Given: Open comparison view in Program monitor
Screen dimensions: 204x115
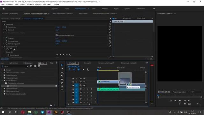Looking at the screenshot, I should (x=189, y=104).
